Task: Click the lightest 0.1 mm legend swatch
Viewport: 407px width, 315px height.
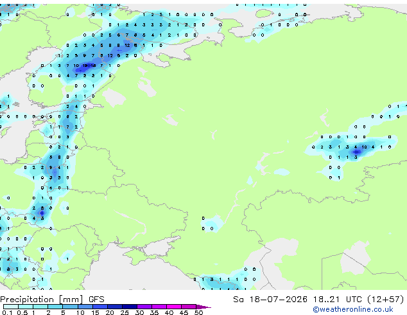Action: [11, 307]
